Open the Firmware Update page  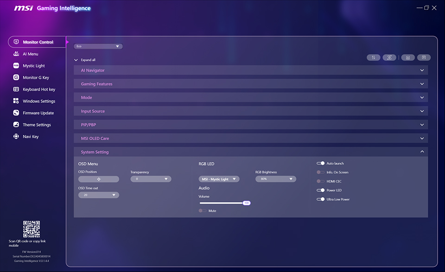pyautogui.click(x=38, y=113)
